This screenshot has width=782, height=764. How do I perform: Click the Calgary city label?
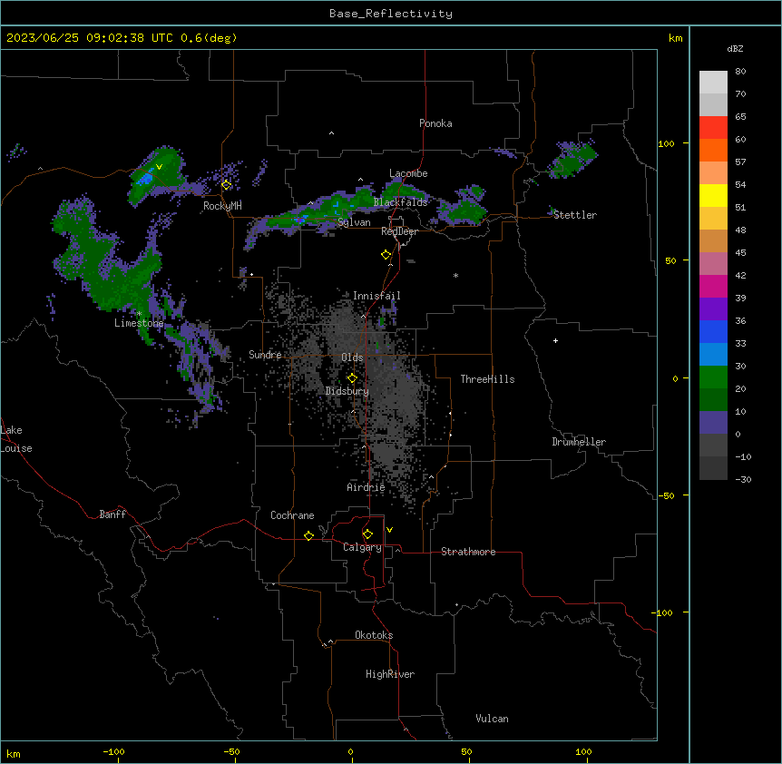click(x=362, y=547)
